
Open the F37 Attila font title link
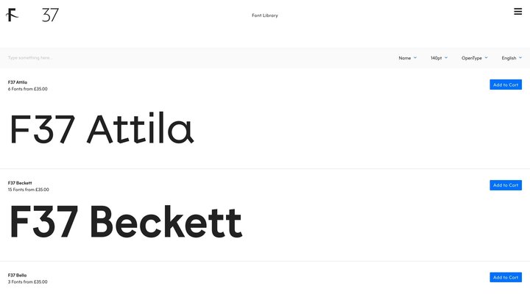point(18,82)
